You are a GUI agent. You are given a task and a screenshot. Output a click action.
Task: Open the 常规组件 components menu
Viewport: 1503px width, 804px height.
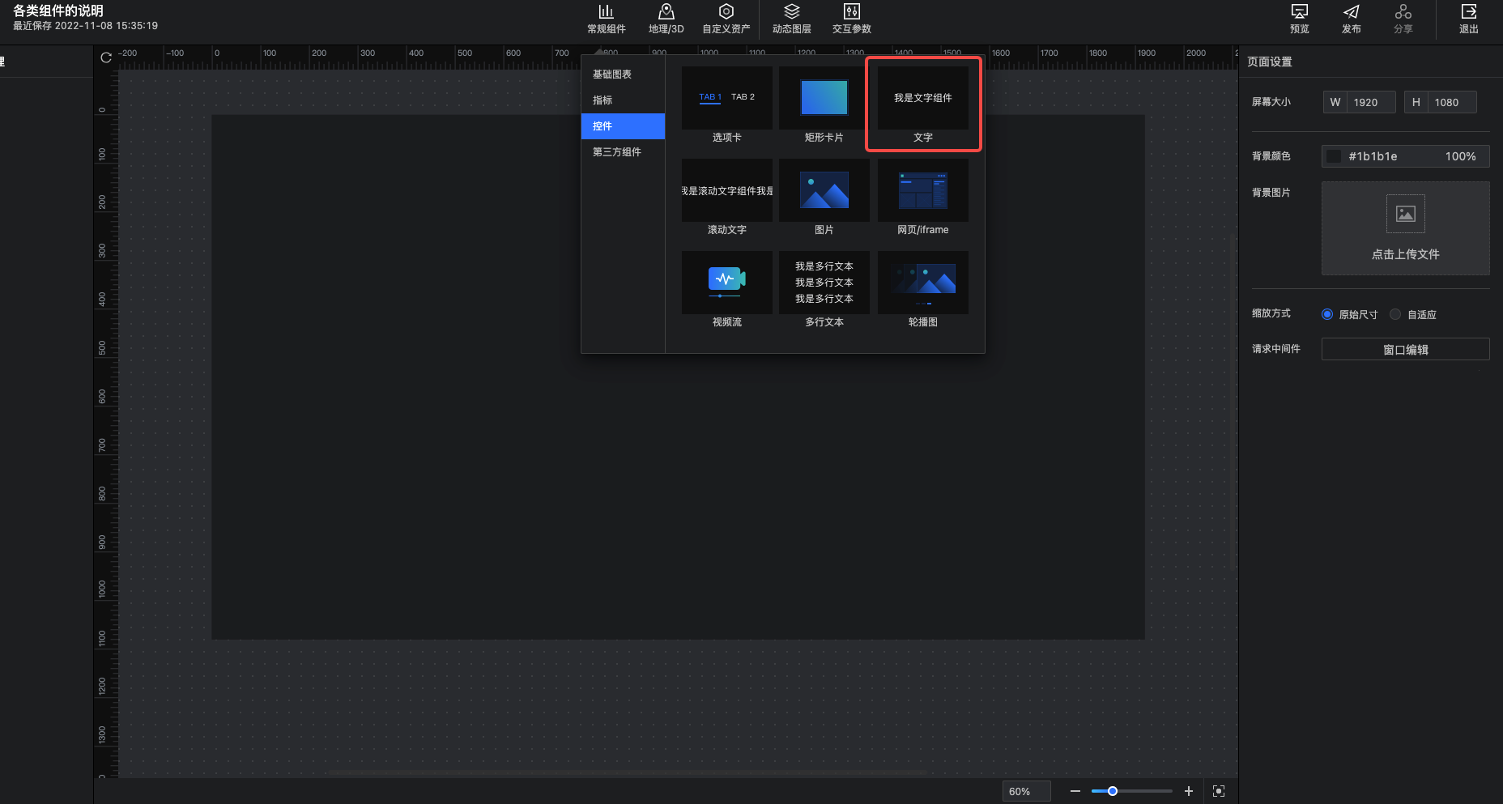click(x=606, y=19)
